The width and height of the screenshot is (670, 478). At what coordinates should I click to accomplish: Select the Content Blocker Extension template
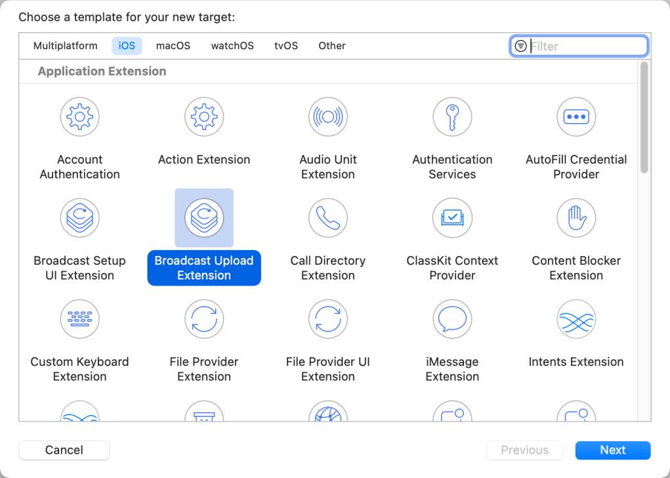pyautogui.click(x=576, y=236)
